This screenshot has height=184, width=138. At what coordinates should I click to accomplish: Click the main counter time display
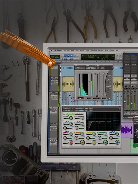(x=91, y=55)
